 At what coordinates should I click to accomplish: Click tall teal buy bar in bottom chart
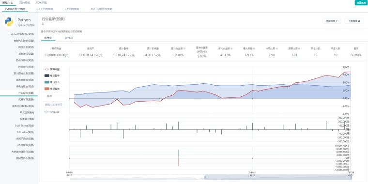(179, 154)
